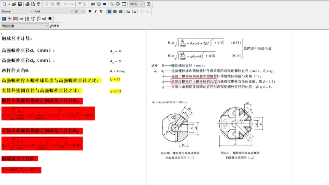This screenshot has height=185, width=329.
Task: Enable left text alignment
Action: click(109, 11)
